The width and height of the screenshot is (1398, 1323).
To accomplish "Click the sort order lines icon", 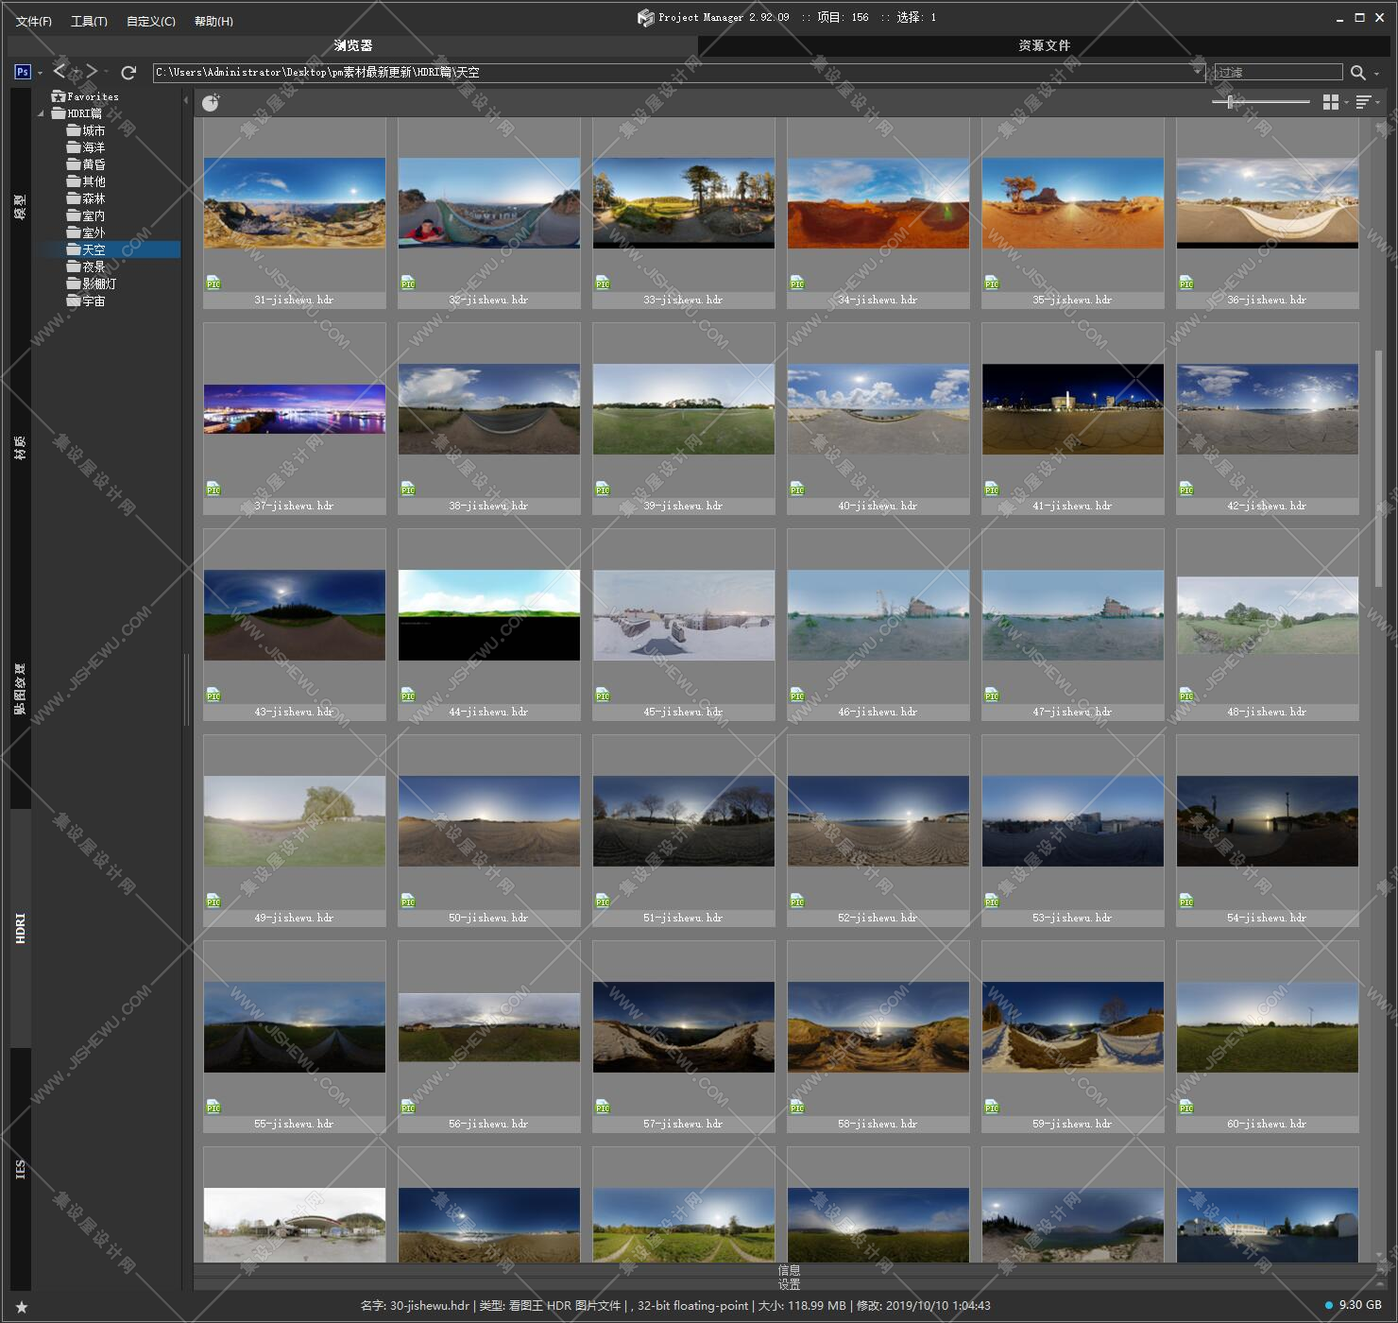I will tap(1363, 102).
